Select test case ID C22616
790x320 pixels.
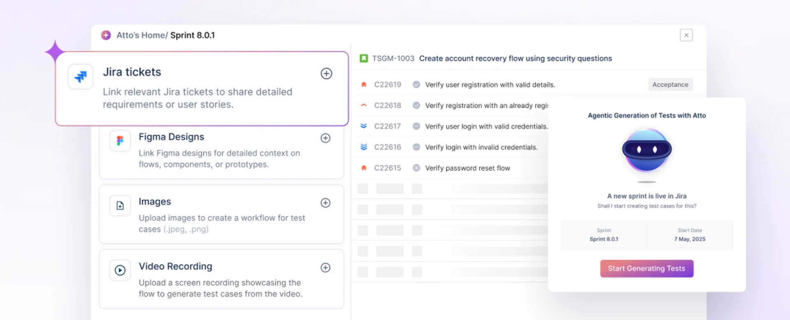pyautogui.click(x=388, y=147)
